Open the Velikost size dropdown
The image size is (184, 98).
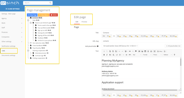(168, 55)
